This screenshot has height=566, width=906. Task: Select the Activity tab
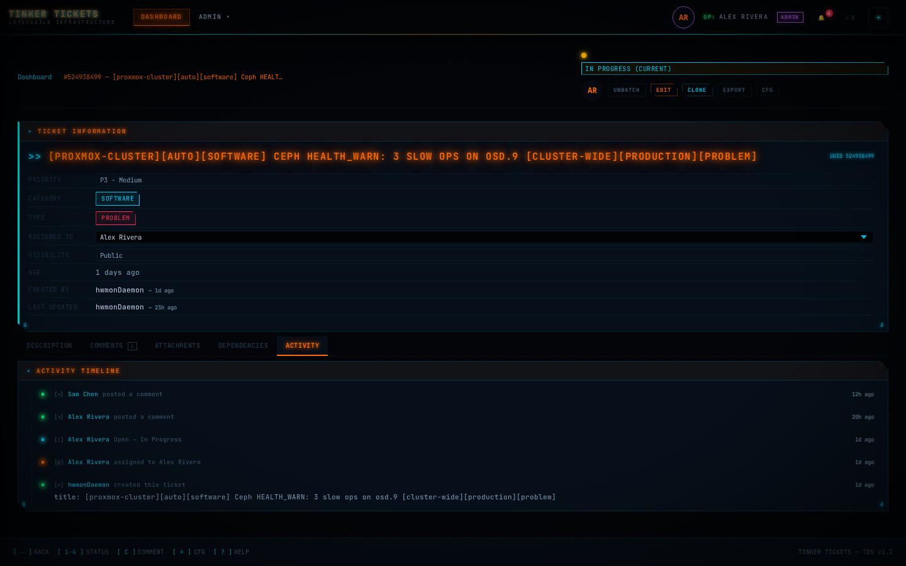point(302,346)
